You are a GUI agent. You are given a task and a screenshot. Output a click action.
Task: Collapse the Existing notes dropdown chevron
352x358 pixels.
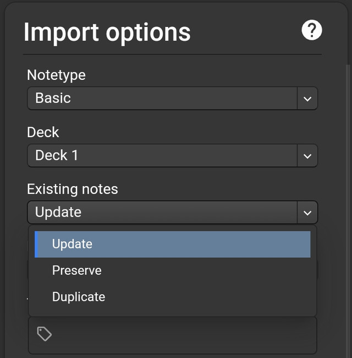point(307,213)
